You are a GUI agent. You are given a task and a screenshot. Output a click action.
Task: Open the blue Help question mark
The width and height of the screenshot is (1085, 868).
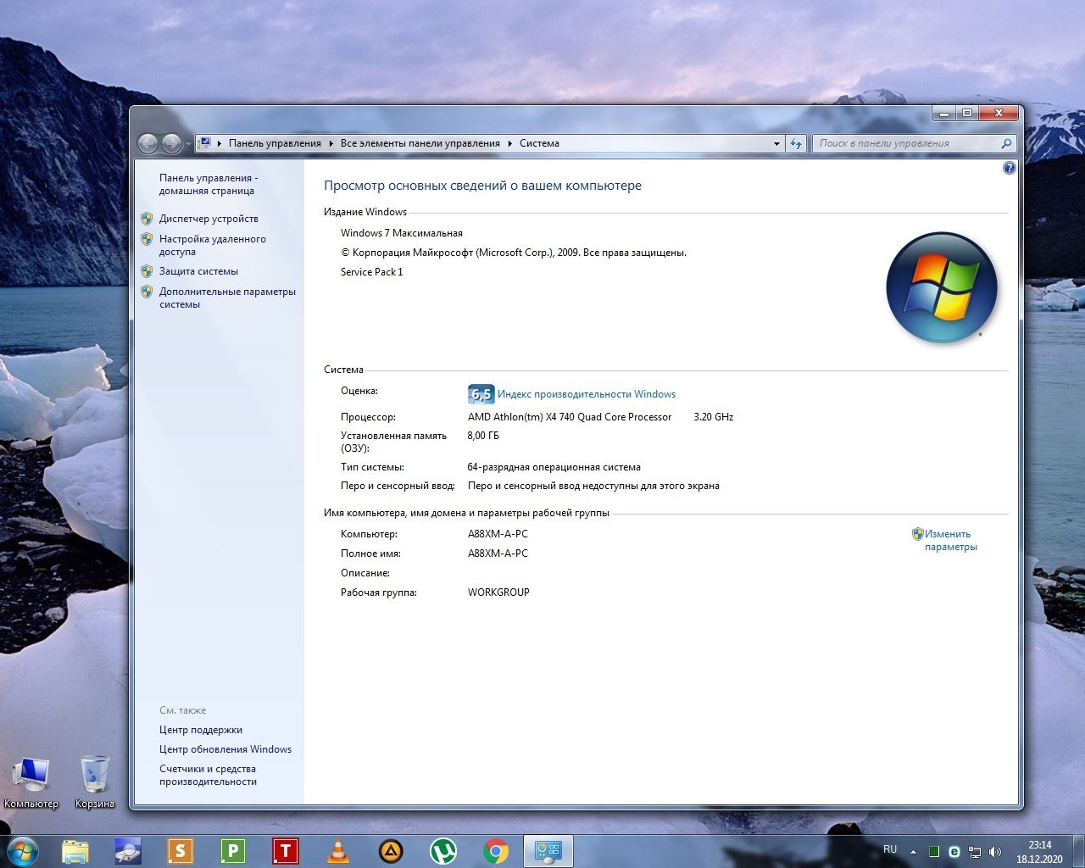[x=1009, y=168]
